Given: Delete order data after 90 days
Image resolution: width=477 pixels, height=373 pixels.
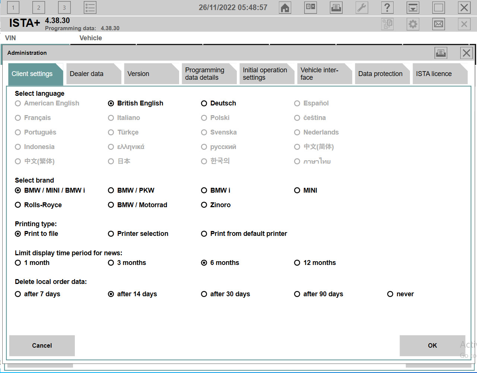Looking at the screenshot, I should 319,294.
